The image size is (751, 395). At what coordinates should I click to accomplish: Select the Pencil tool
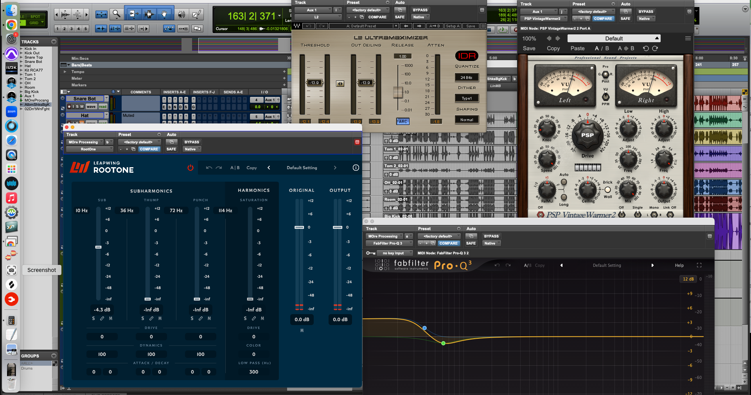coord(196,14)
